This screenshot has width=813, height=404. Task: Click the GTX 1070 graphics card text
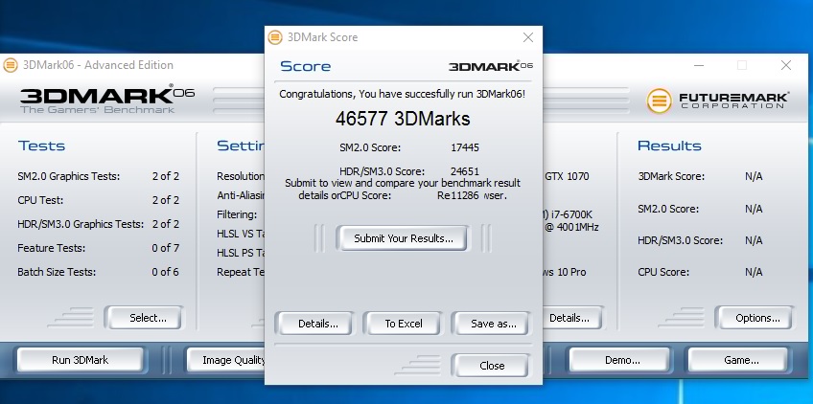pyautogui.click(x=567, y=176)
